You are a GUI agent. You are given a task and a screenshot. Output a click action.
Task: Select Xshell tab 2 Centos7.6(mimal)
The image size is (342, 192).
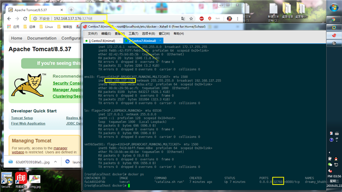click(143, 40)
